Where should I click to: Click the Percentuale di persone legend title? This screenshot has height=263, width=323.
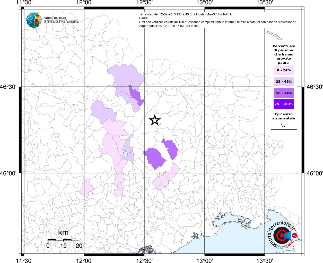coord(284,54)
